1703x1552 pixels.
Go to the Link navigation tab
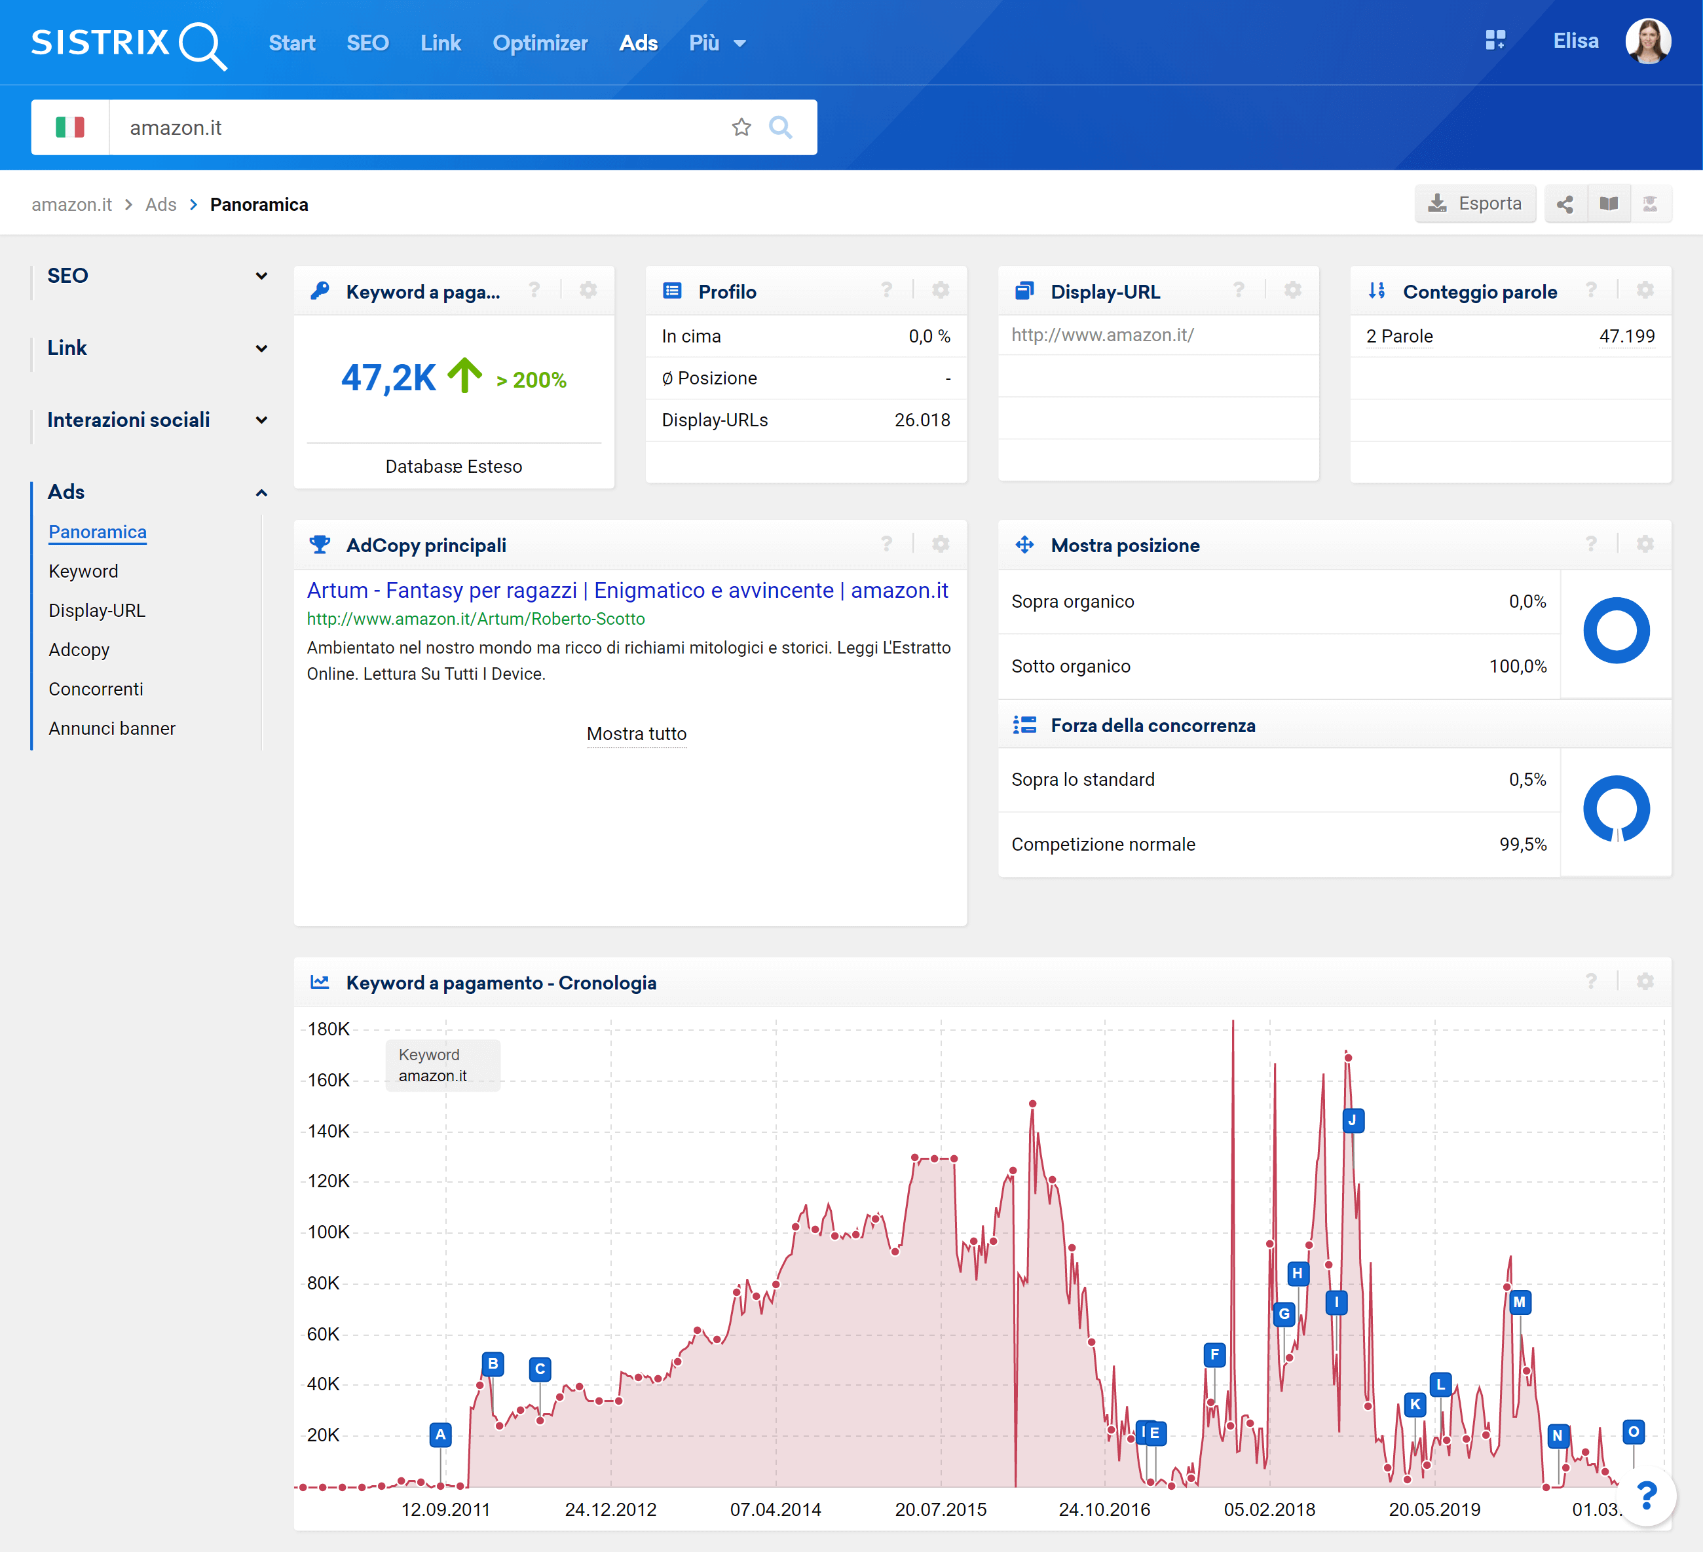[x=440, y=43]
